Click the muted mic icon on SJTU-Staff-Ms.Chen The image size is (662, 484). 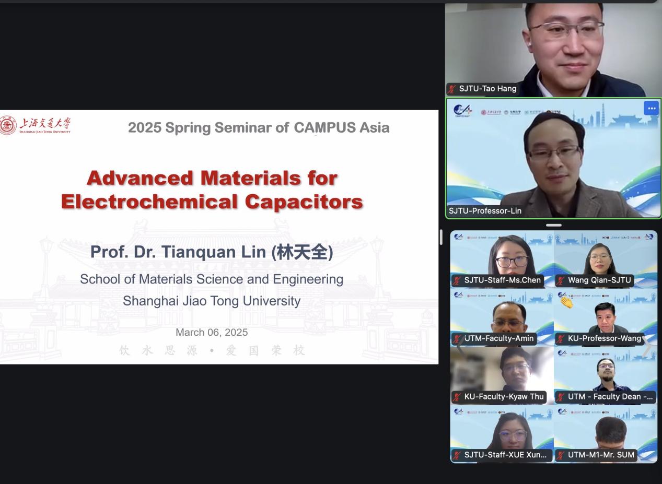click(457, 280)
